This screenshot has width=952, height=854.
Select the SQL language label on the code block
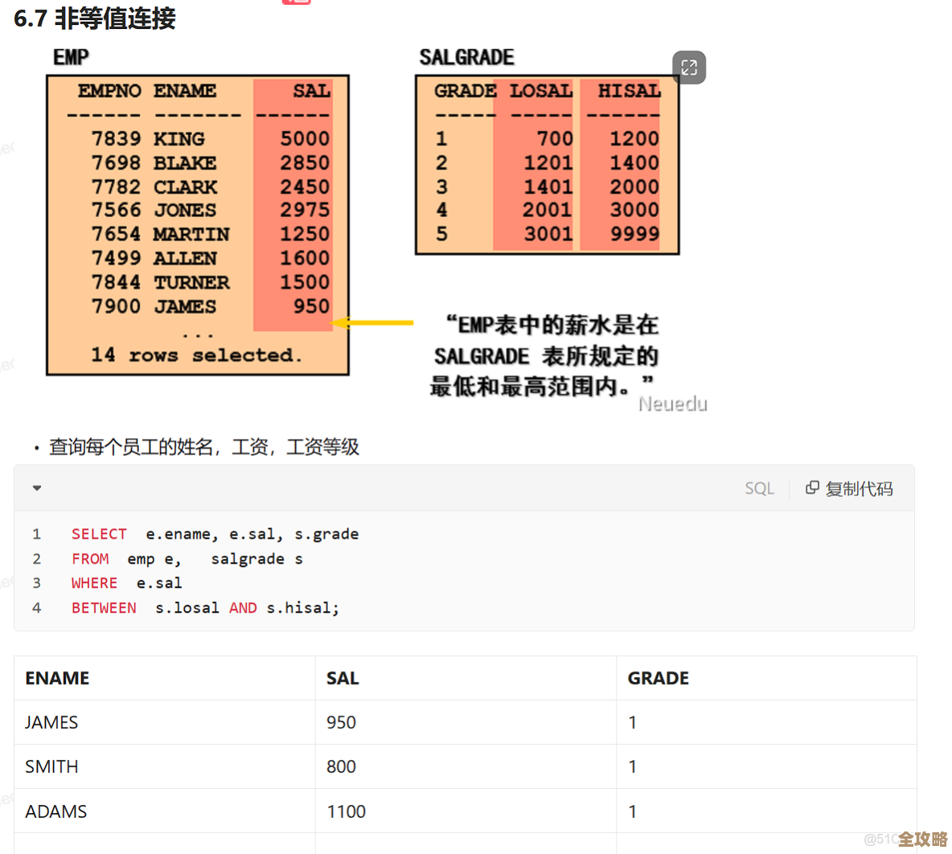(x=759, y=487)
